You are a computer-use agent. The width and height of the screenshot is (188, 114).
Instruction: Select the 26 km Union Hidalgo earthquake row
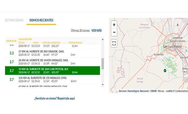click(x=53, y=62)
